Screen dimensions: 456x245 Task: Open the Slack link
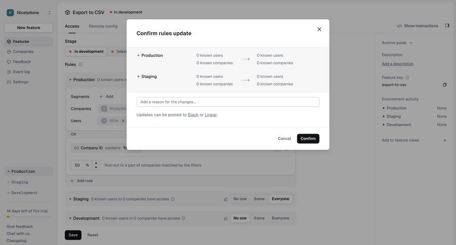pyautogui.click(x=193, y=115)
